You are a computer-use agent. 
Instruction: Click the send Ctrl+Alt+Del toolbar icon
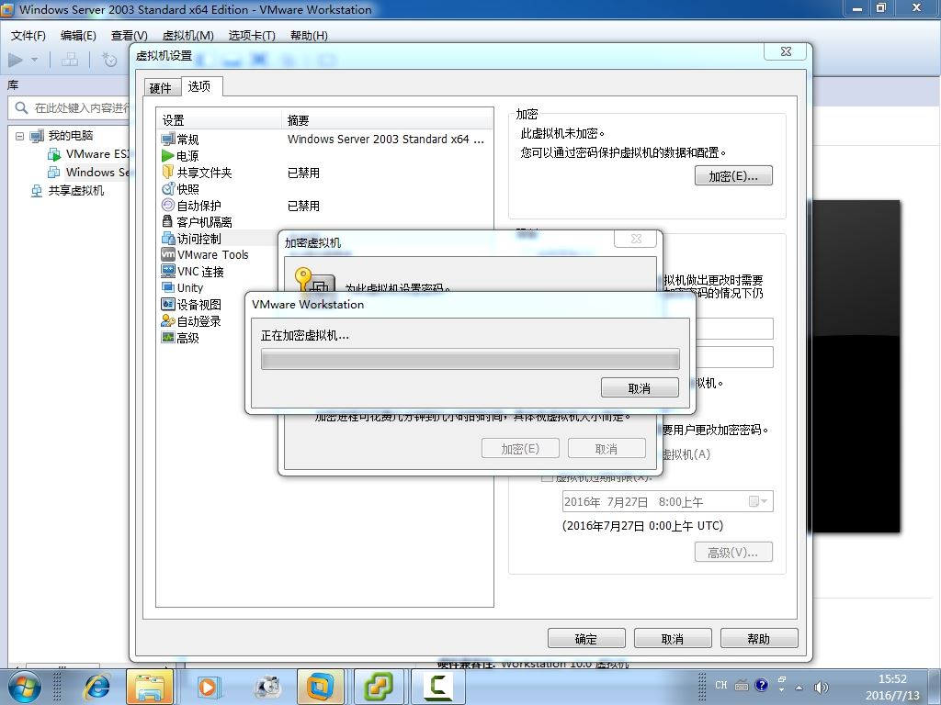[70, 60]
